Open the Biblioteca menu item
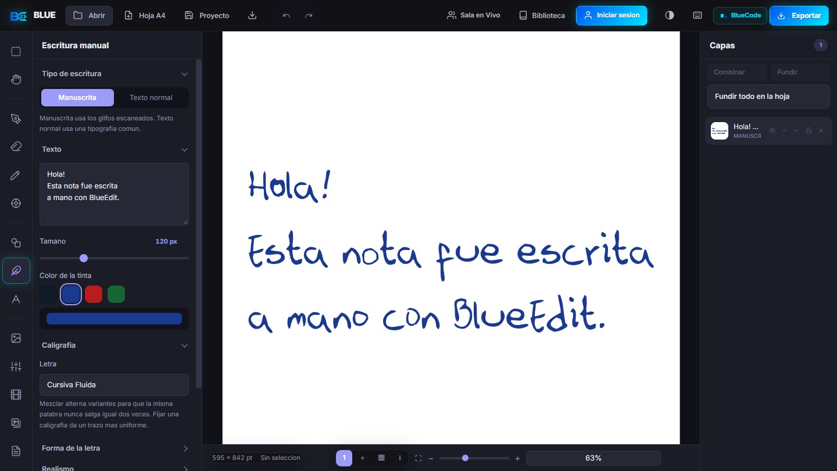This screenshot has height=471, width=837. 542,16
